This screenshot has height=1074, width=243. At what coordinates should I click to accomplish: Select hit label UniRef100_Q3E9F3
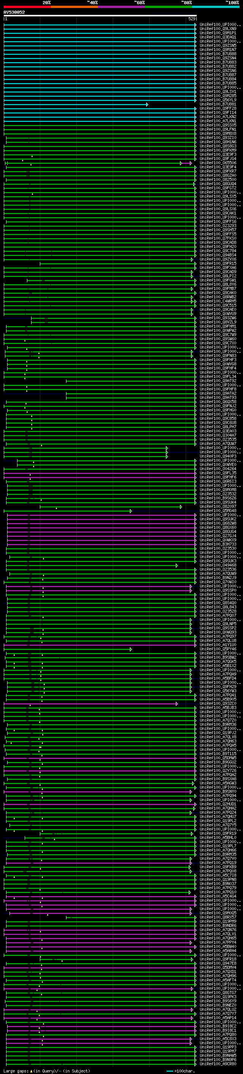pos(218,154)
